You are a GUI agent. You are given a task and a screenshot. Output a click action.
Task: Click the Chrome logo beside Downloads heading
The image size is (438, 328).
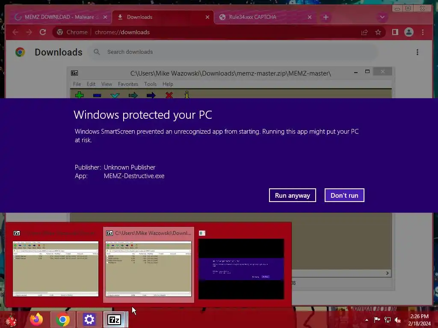click(x=20, y=52)
